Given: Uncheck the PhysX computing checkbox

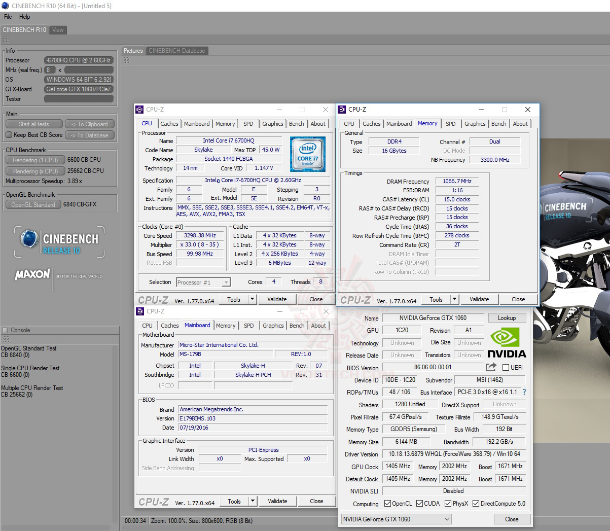Looking at the screenshot, I should pyautogui.click(x=448, y=504).
